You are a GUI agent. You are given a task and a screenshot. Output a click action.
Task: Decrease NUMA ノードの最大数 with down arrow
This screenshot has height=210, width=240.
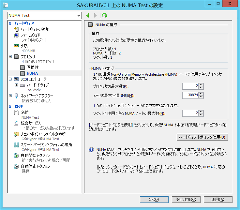(x=201, y=115)
